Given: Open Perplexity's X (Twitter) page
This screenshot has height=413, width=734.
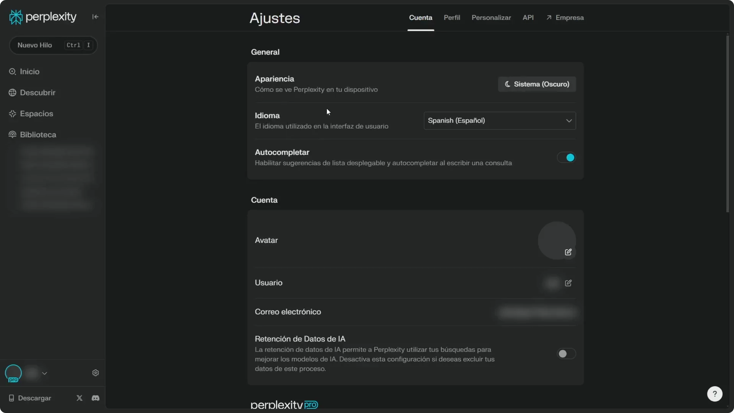Looking at the screenshot, I should [79, 398].
